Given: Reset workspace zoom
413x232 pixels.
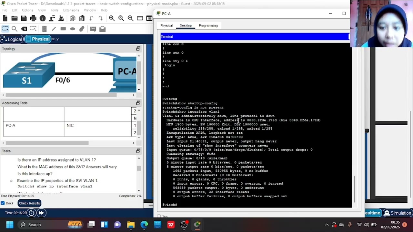Looking at the screenshot, I should coord(121,18).
